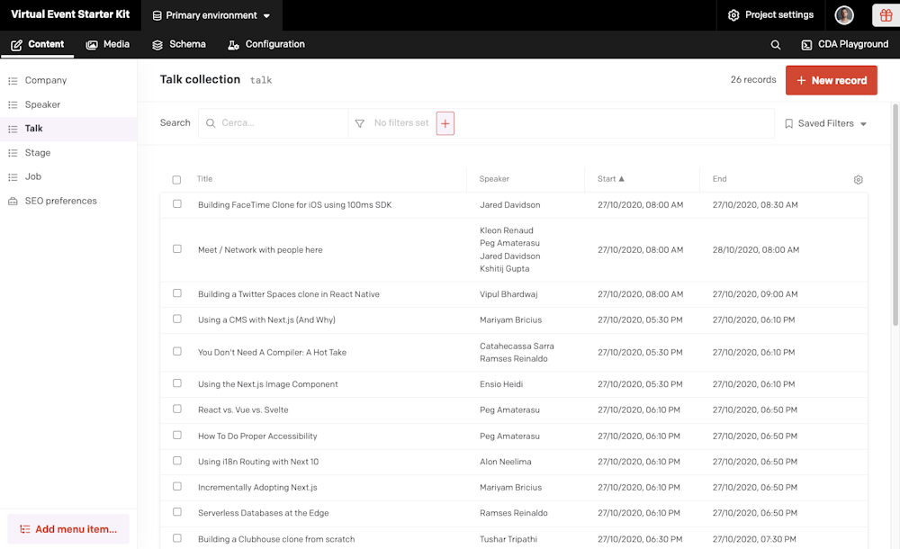The height and width of the screenshot is (549, 900).
Task: Click the Job list icon in sidebar
Action: point(13,177)
